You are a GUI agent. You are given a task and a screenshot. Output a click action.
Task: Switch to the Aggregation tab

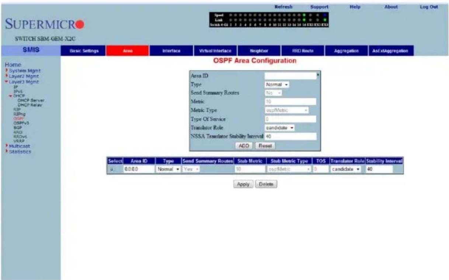347,51
